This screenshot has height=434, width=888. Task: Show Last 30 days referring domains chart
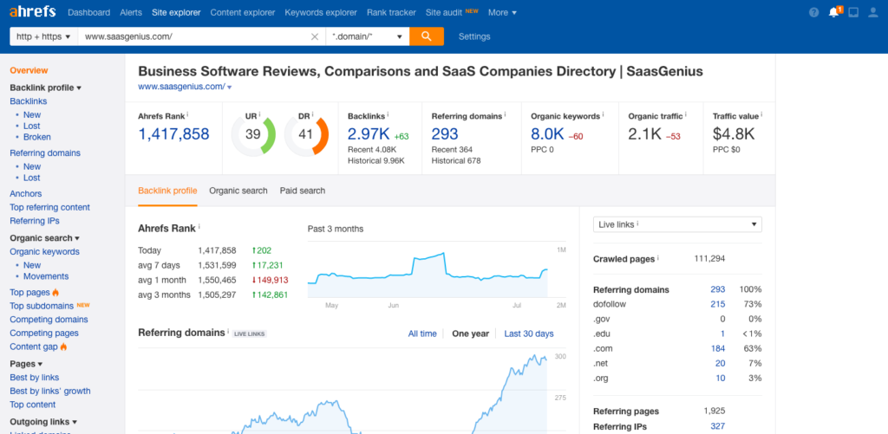click(x=529, y=334)
